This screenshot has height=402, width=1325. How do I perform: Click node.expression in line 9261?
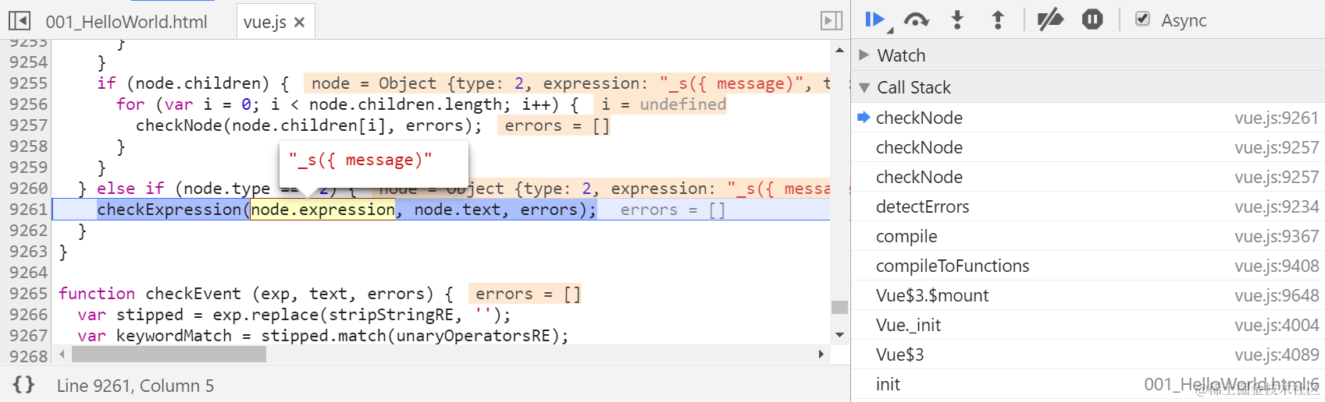pos(322,210)
